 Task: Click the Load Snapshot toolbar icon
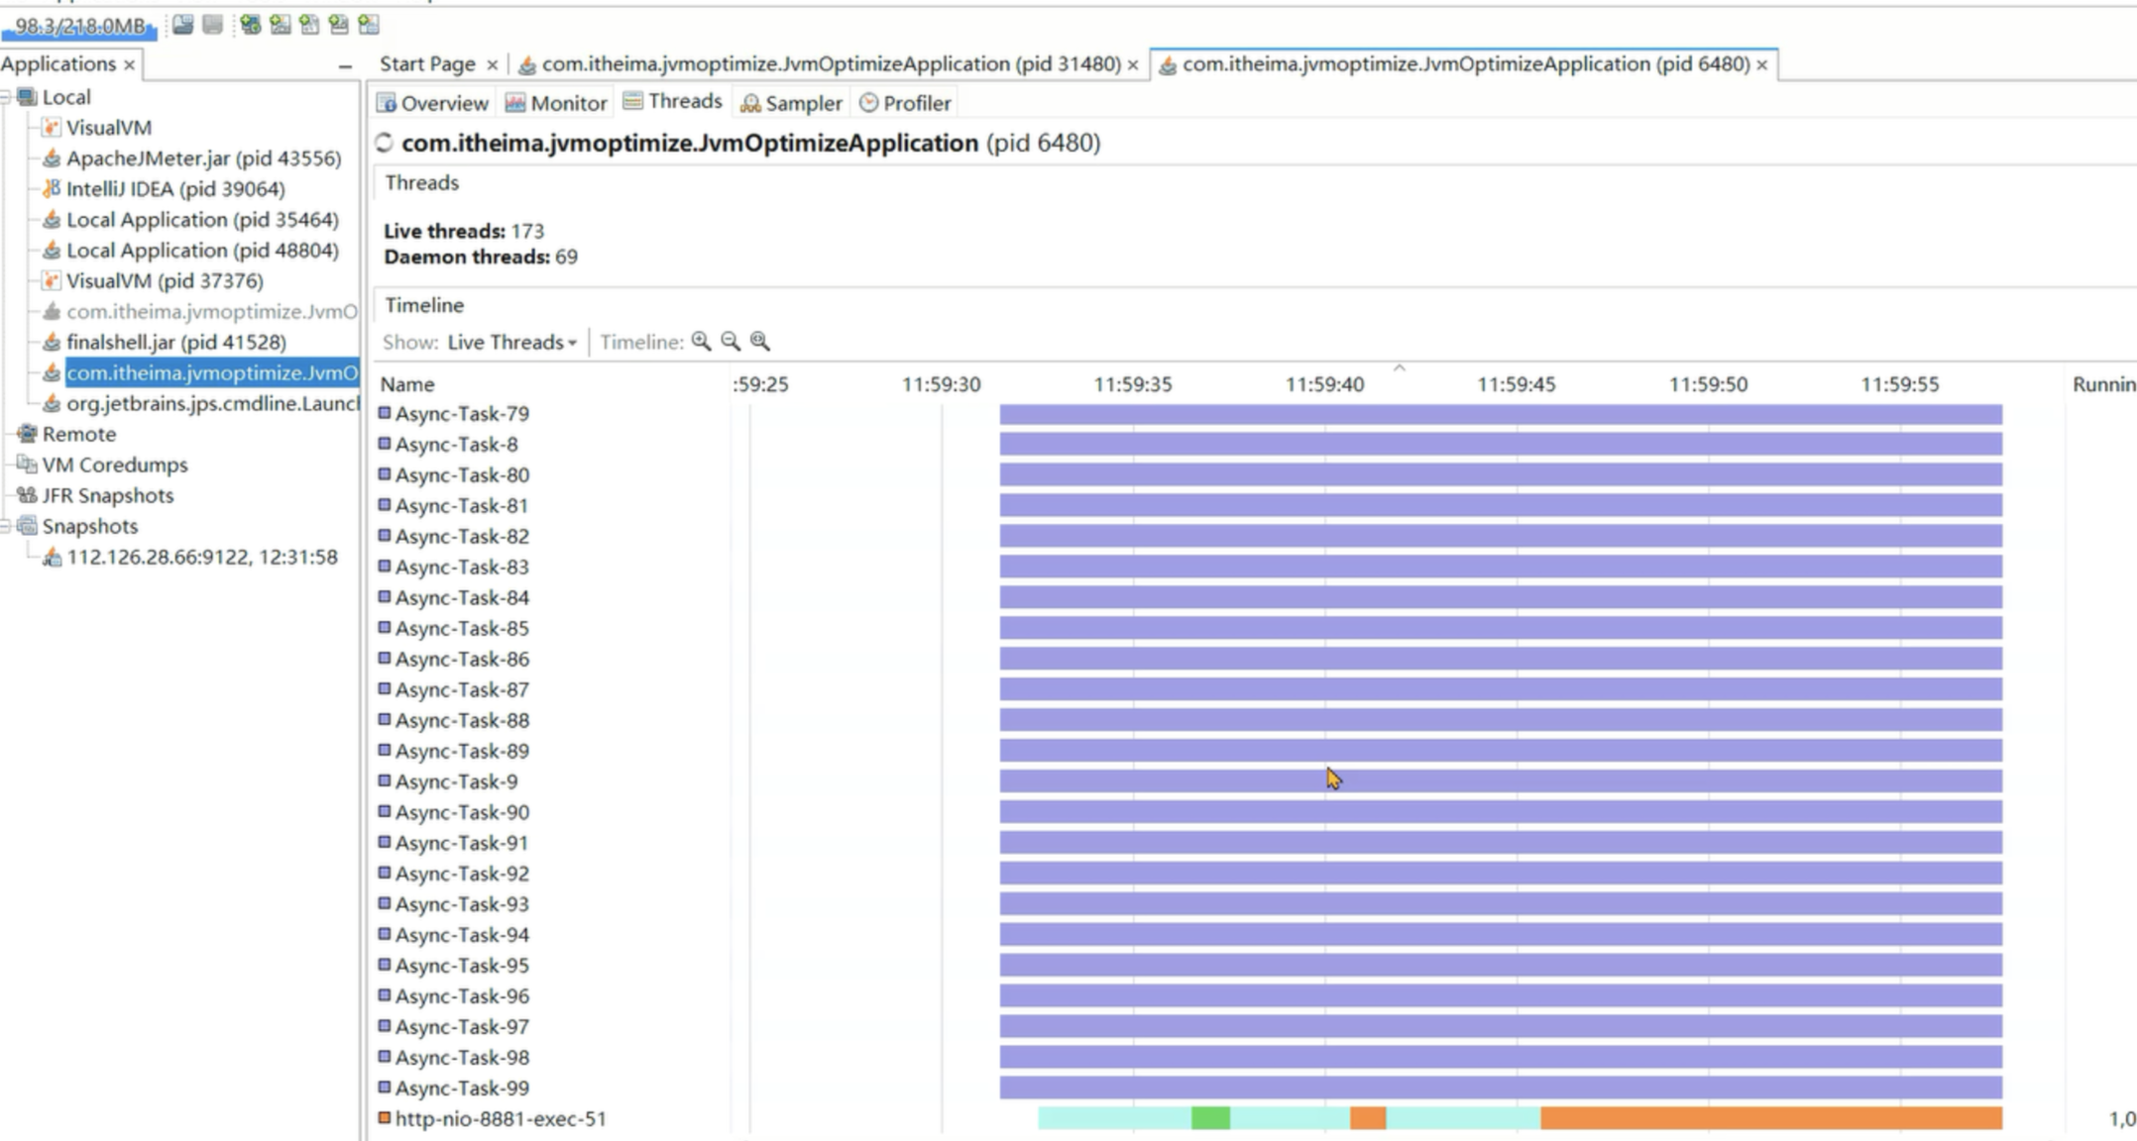pyautogui.click(x=182, y=25)
